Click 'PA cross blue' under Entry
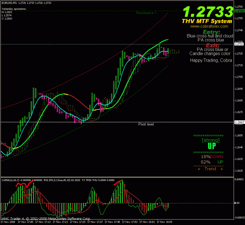The width and height of the screenshot is (245, 225). tap(211, 40)
